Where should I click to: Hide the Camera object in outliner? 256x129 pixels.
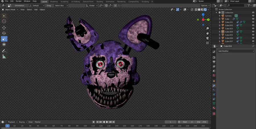tap(253, 16)
